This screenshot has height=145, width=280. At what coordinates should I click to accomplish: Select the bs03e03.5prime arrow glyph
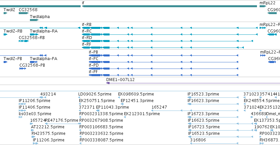pyautogui.click(x=20, y=117)
